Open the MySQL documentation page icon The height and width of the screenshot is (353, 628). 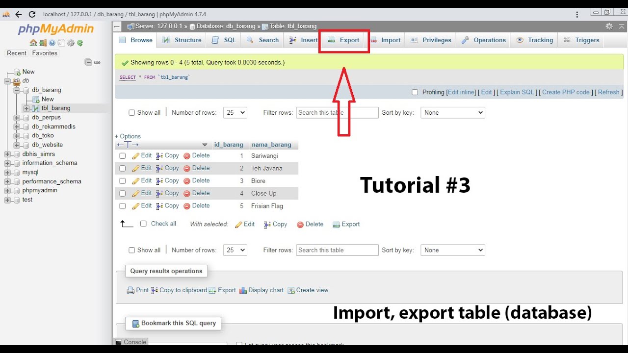pyautogui.click(x=61, y=43)
